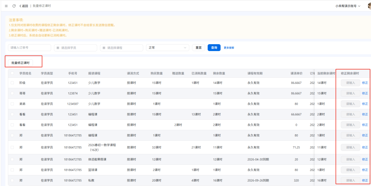
Task: Expand the 正常 status dropdown
Action: [167, 48]
